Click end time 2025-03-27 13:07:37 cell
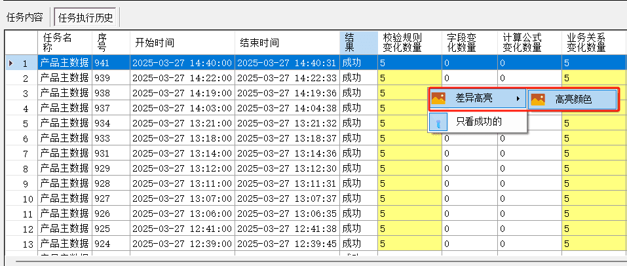 287,199
